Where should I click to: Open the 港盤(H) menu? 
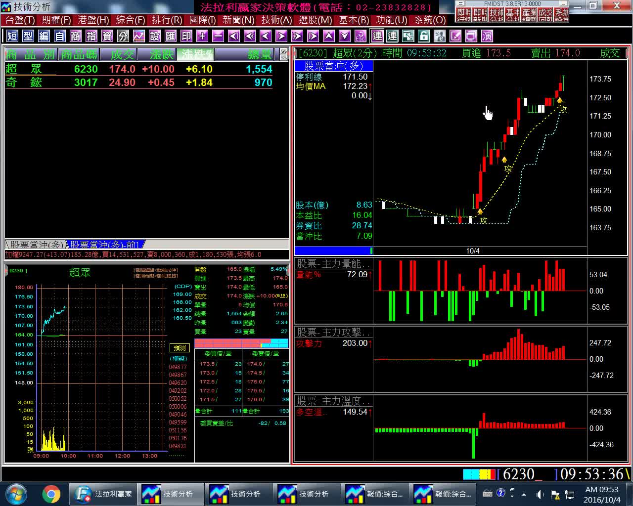93,20
